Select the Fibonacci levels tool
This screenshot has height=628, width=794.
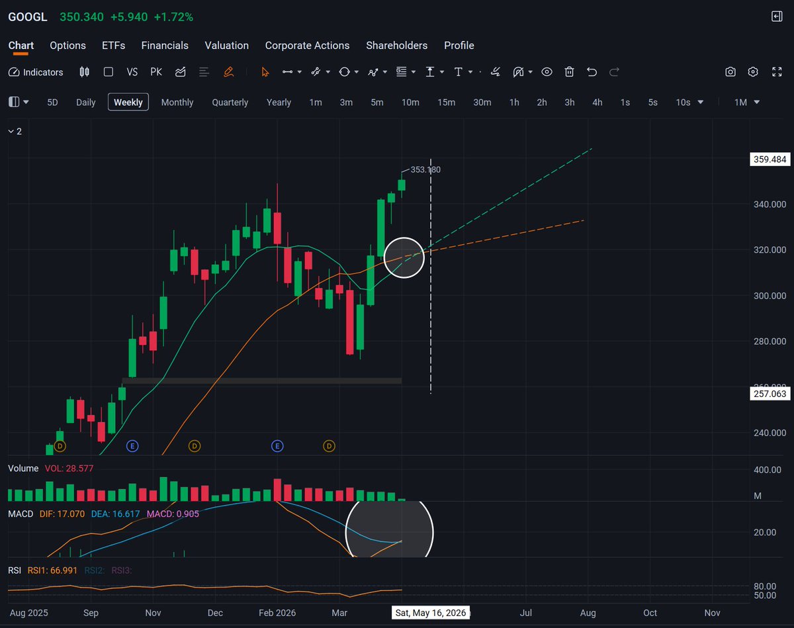(401, 72)
